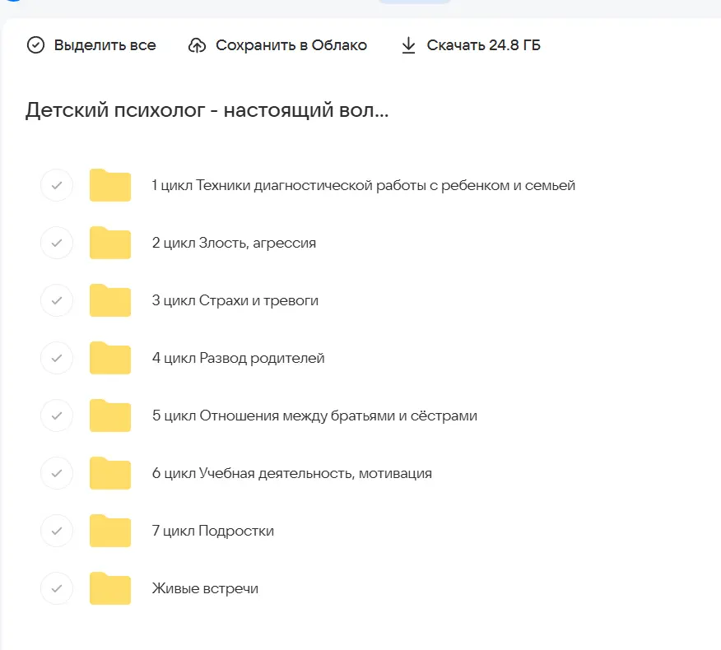Open the folder icon for '3 цикл Страхи и тревоги'

point(109,300)
